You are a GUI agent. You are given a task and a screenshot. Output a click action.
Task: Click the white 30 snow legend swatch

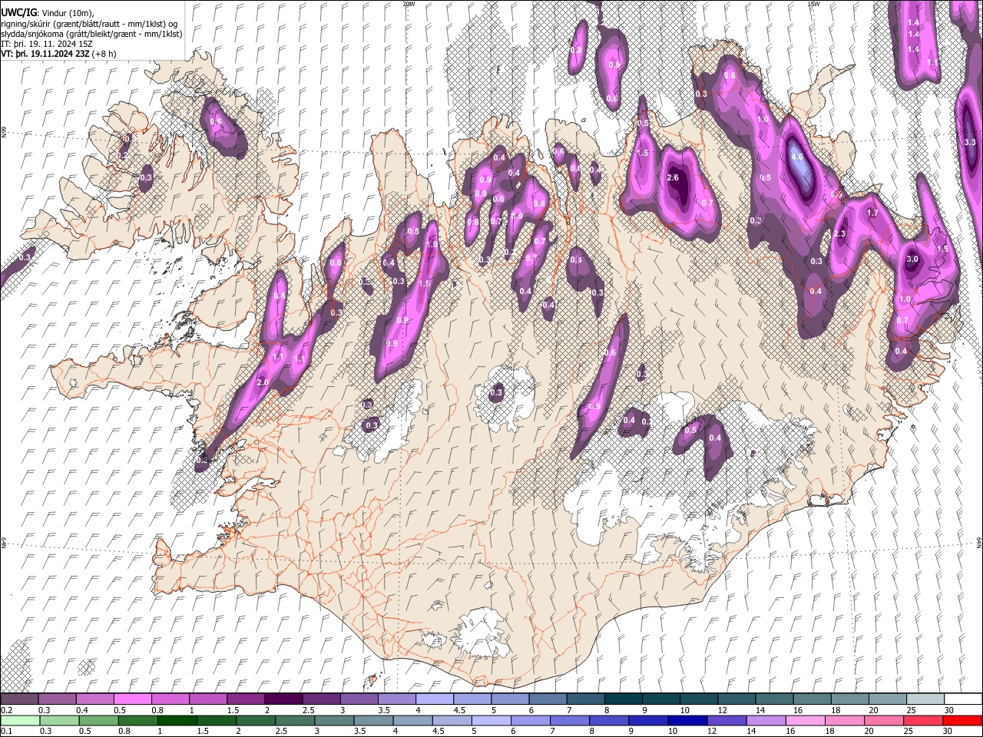tap(962, 699)
